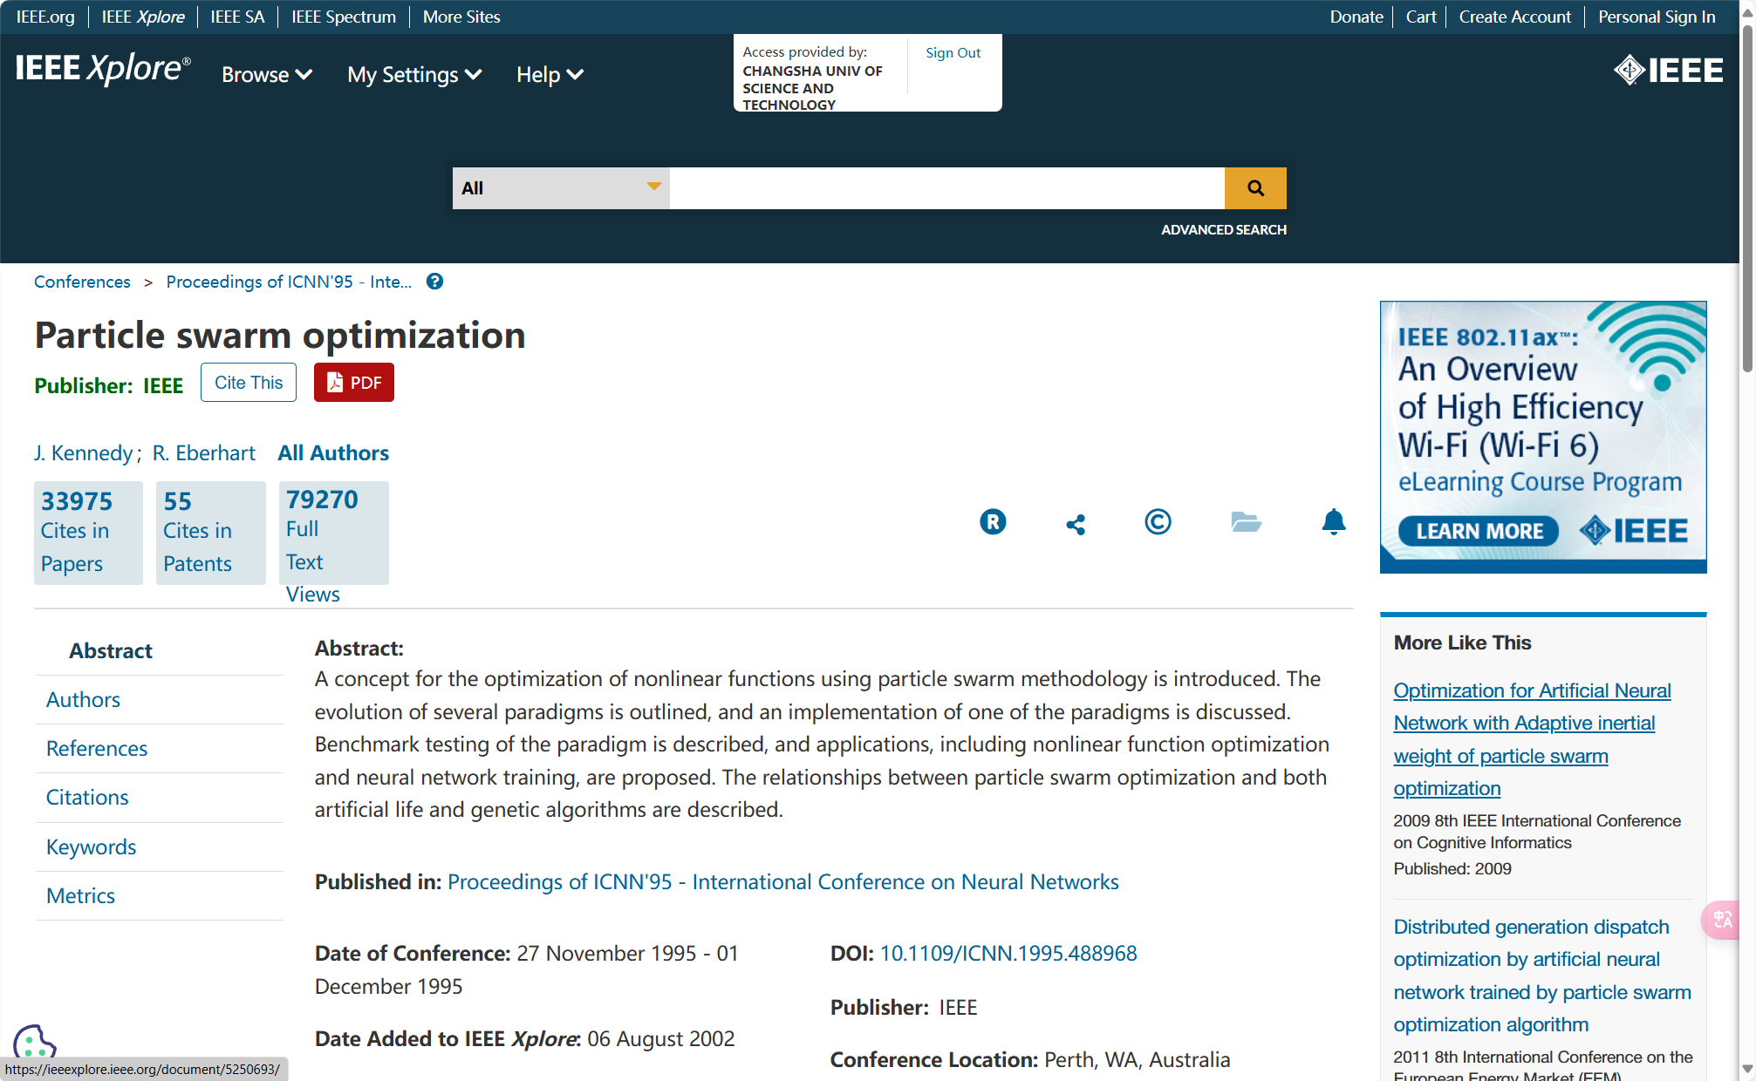This screenshot has width=1756, height=1081.
Task: Switch to the References section tab
Action: [97, 749]
